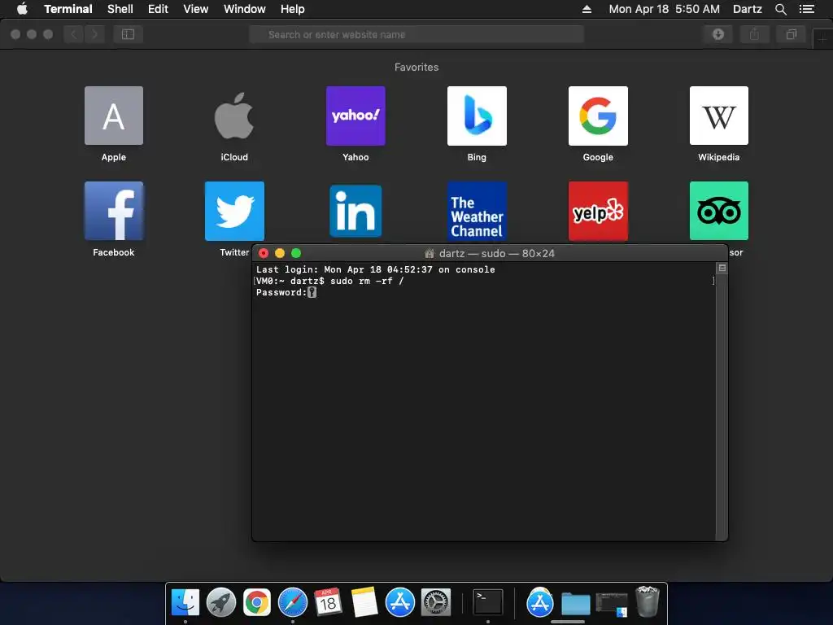Click the Favorites heading in Safari
The height and width of the screenshot is (625, 833).
416,67
